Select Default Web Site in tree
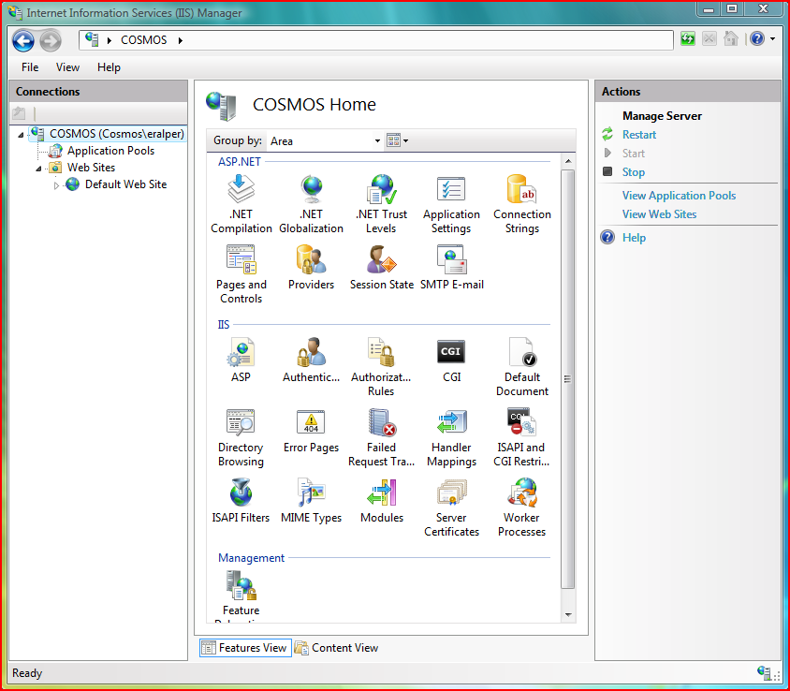 [x=126, y=184]
